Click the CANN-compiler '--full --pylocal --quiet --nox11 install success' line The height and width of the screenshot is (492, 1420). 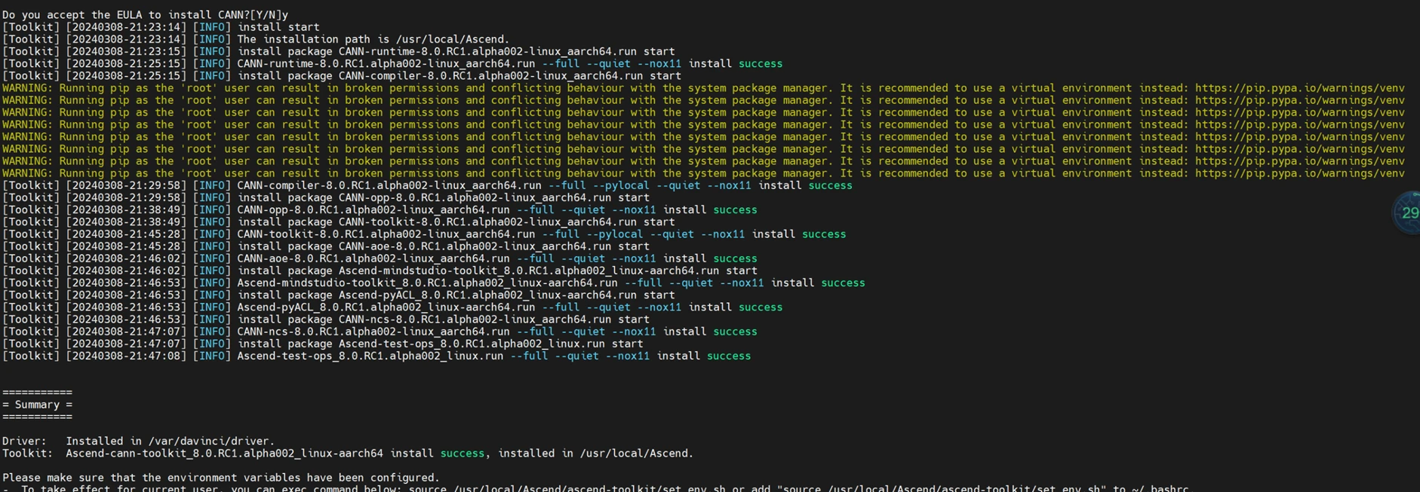point(427,185)
